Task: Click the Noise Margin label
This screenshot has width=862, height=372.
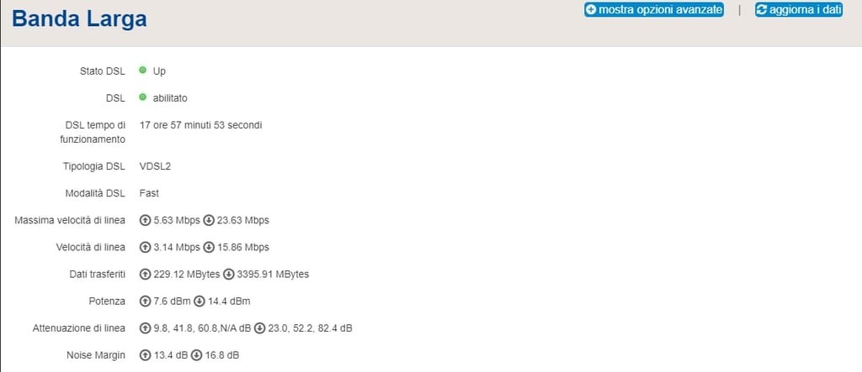Action: (x=94, y=355)
